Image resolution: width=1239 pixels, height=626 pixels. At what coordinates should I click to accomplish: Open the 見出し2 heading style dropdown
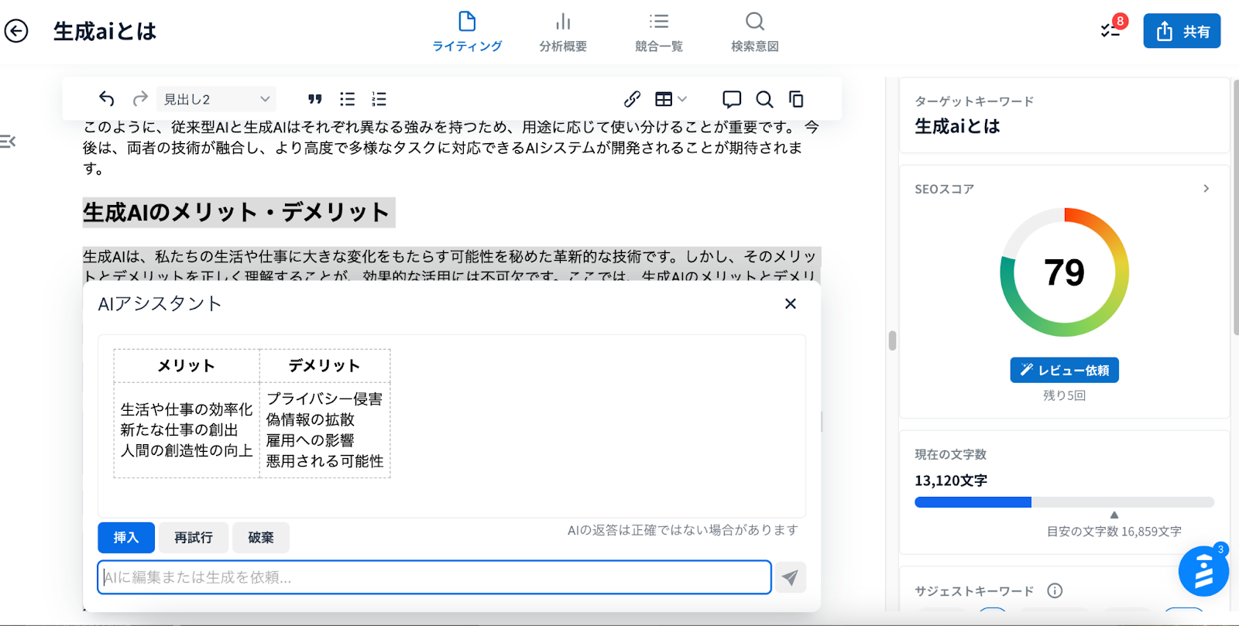pos(216,99)
